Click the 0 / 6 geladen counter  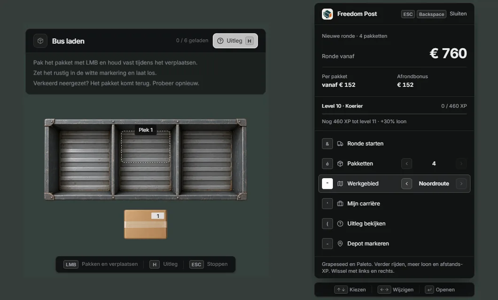[x=192, y=41]
